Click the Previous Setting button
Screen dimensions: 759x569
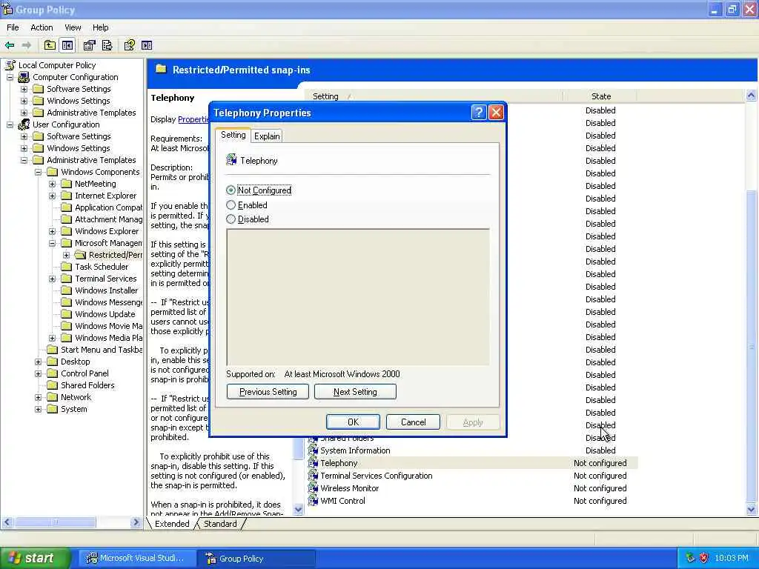pos(268,392)
